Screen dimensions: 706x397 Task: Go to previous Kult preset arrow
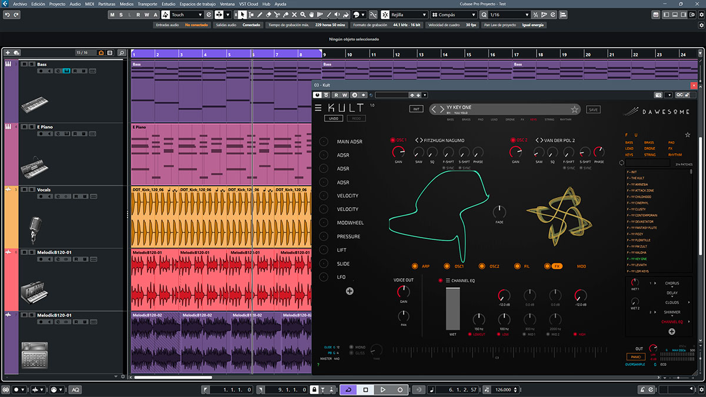434,109
